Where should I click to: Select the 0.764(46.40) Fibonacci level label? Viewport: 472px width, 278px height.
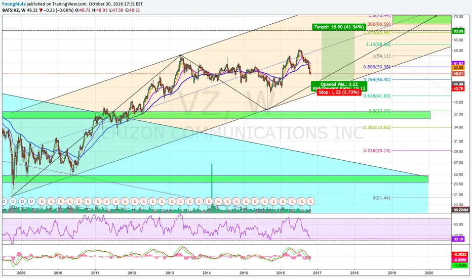(x=377, y=80)
